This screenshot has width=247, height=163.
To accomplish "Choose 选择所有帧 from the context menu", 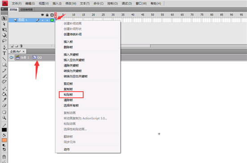I will pyautogui.click(x=71, y=105).
